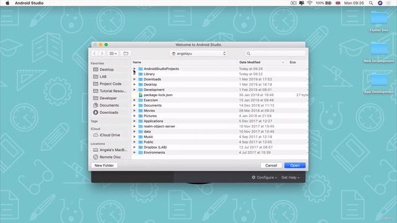This screenshot has height=223, width=397.
Task: Open Spotlight search in the menu bar
Action: 371,3
